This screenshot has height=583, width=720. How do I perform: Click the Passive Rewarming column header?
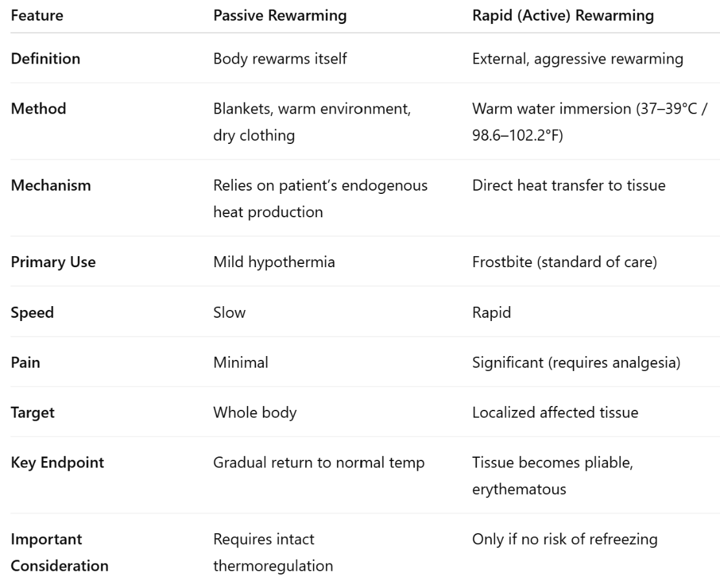pyautogui.click(x=280, y=16)
